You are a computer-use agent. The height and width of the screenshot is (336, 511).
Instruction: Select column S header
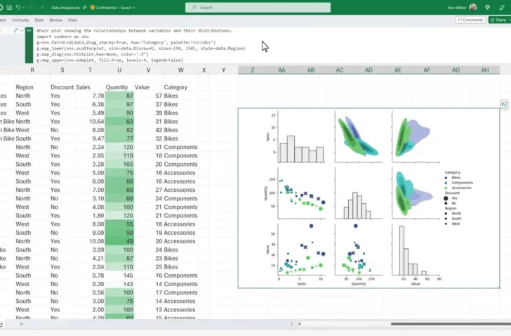[62, 70]
